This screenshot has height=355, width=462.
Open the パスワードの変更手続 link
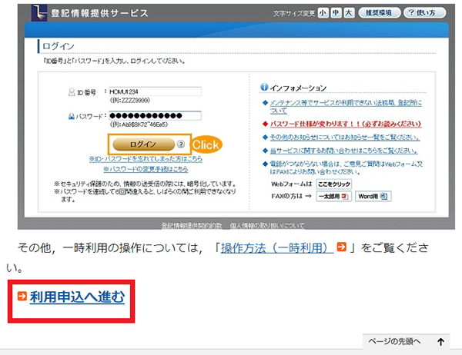pos(146,169)
